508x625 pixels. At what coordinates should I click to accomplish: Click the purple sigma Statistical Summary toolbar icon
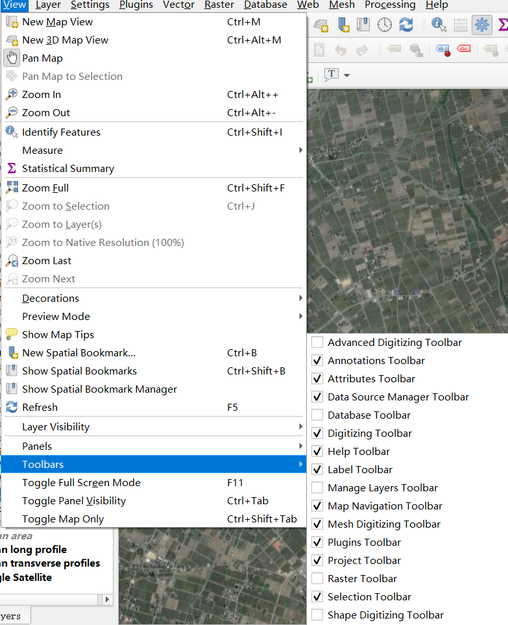click(503, 25)
